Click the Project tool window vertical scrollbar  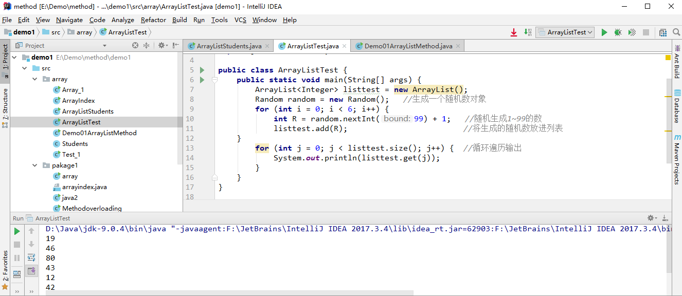(x=180, y=108)
